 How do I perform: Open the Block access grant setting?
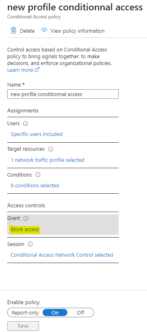pos(25,229)
